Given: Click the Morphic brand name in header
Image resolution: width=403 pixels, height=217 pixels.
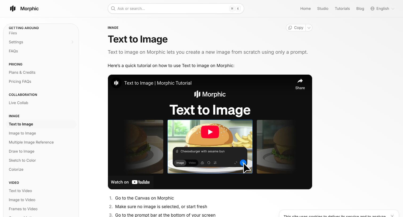Looking at the screenshot, I should coord(29,9).
